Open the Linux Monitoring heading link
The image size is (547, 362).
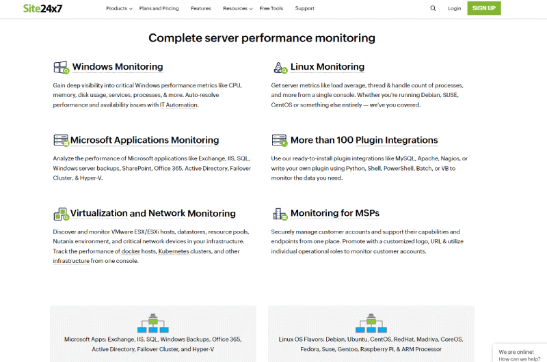(328, 66)
